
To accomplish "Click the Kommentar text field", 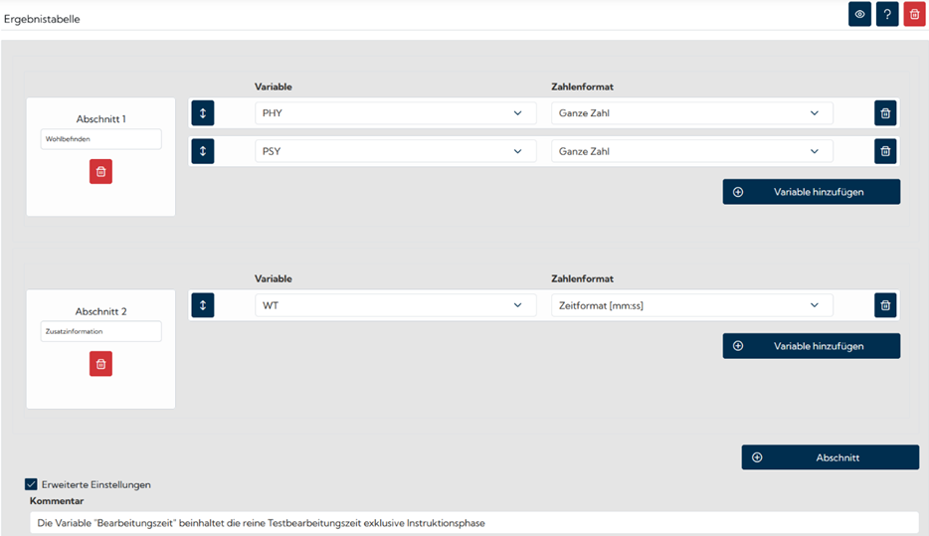I will tap(473, 522).
